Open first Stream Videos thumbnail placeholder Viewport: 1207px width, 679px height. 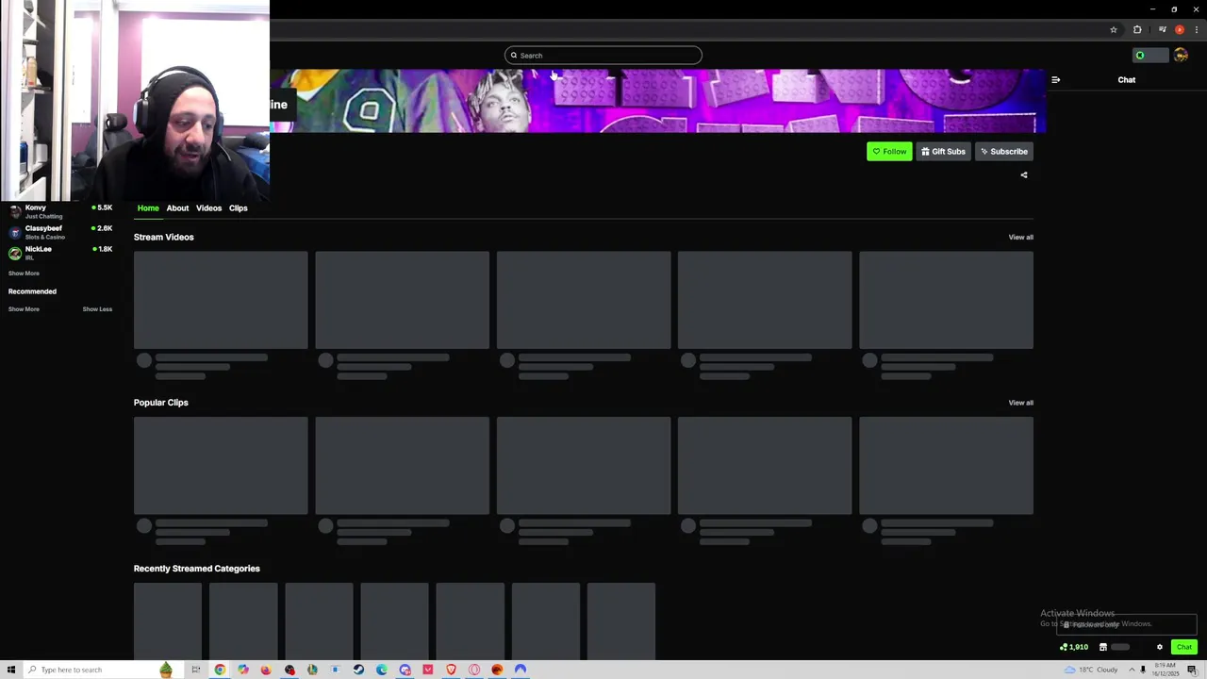221,300
